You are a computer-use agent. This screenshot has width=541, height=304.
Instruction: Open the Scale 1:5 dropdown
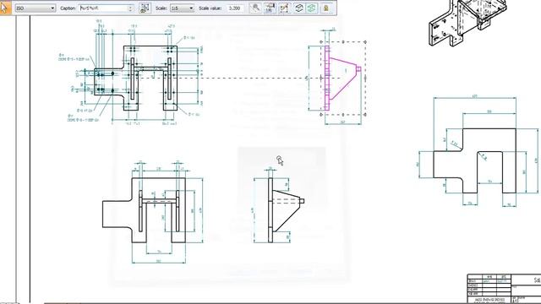pyautogui.click(x=183, y=8)
